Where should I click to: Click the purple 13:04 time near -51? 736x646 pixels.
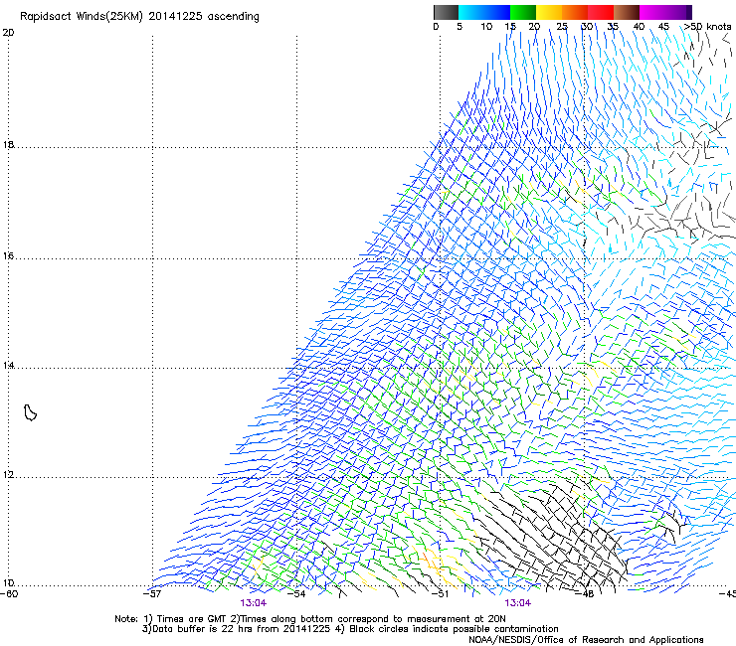[518, 603]
